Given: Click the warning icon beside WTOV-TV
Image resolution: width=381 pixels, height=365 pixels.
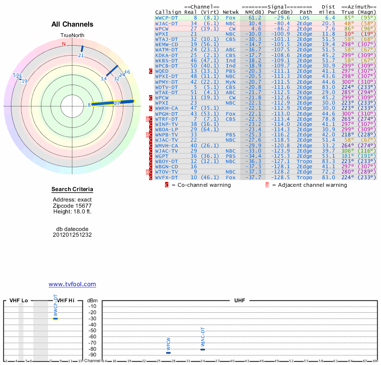Looking at the screenshot, I should [x=151, y=172].
